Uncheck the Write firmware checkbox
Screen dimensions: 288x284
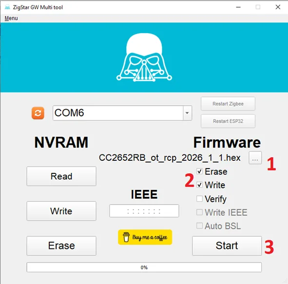pyautogui.click(x=199, y=185)
